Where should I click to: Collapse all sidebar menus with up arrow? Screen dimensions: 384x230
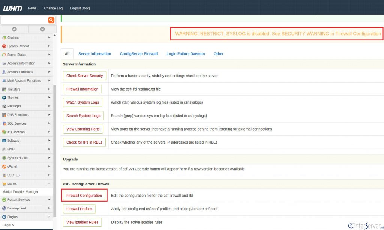coord(14,29)
